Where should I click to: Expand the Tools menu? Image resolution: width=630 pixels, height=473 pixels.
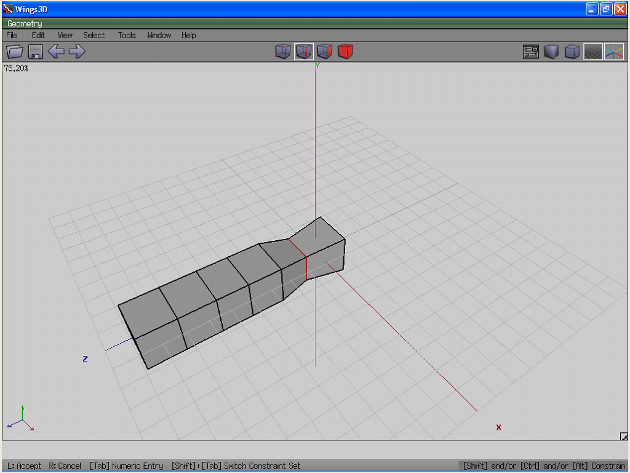tap(127, 35)
